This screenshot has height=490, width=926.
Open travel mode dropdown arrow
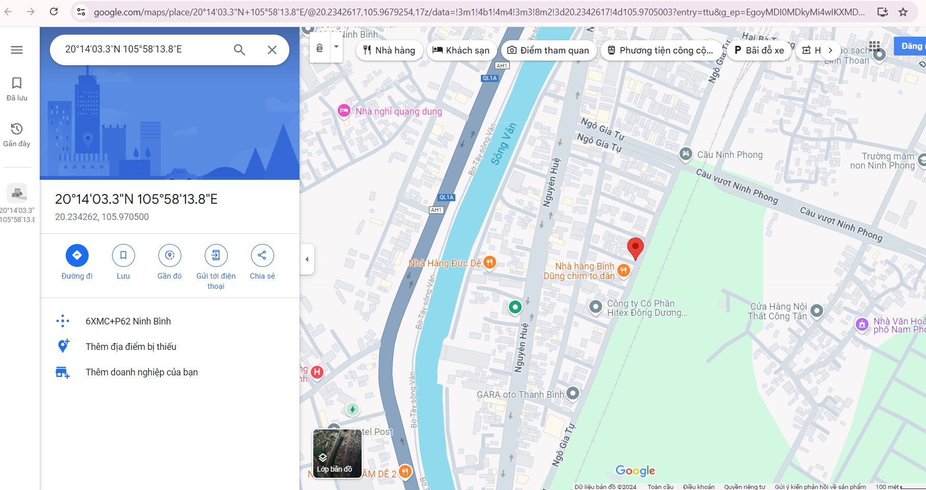click(x=336, y=47)
